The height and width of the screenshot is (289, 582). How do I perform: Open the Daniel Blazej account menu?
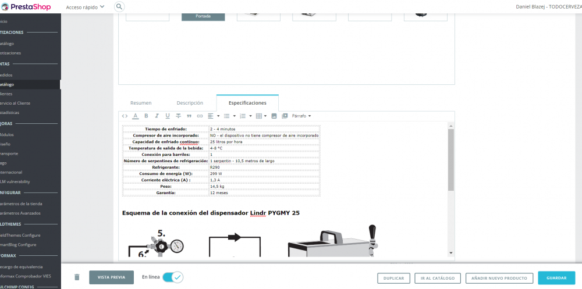[x=549, y=6]
